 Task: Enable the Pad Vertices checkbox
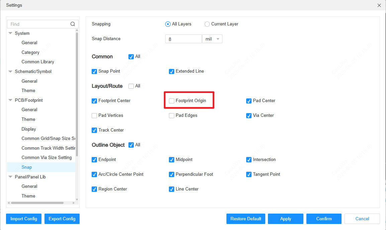coord(94,116)
